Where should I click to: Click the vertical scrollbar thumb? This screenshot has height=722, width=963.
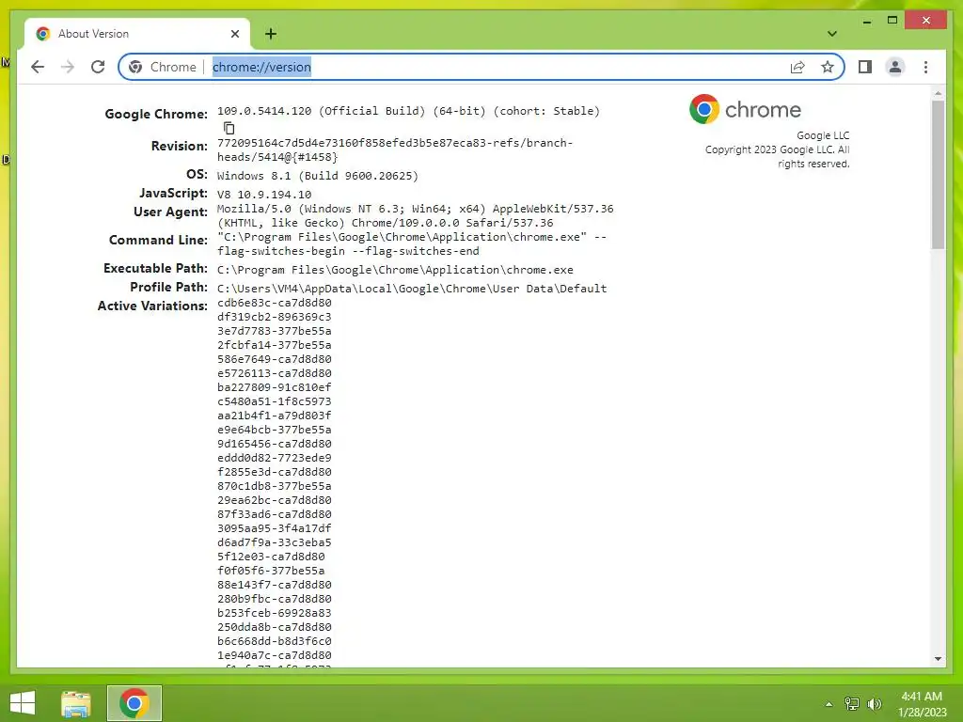[938, 175]
